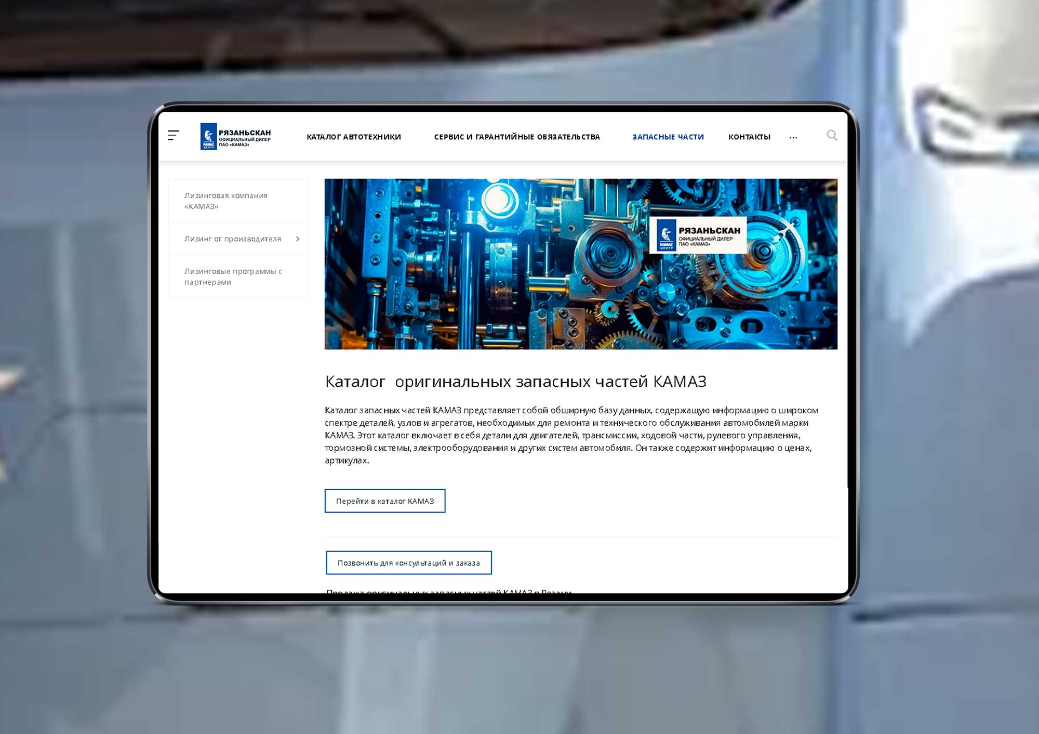Click the gears banner image
The width and height of the screenshot is (1039, 734).
[581, 264]
